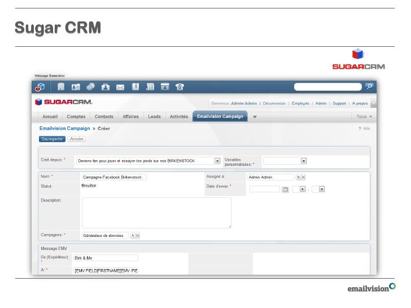This screenshot has height=308, width=411.
Task: Open the Calendar icon in top toolbar
Action: click(165, 86)
